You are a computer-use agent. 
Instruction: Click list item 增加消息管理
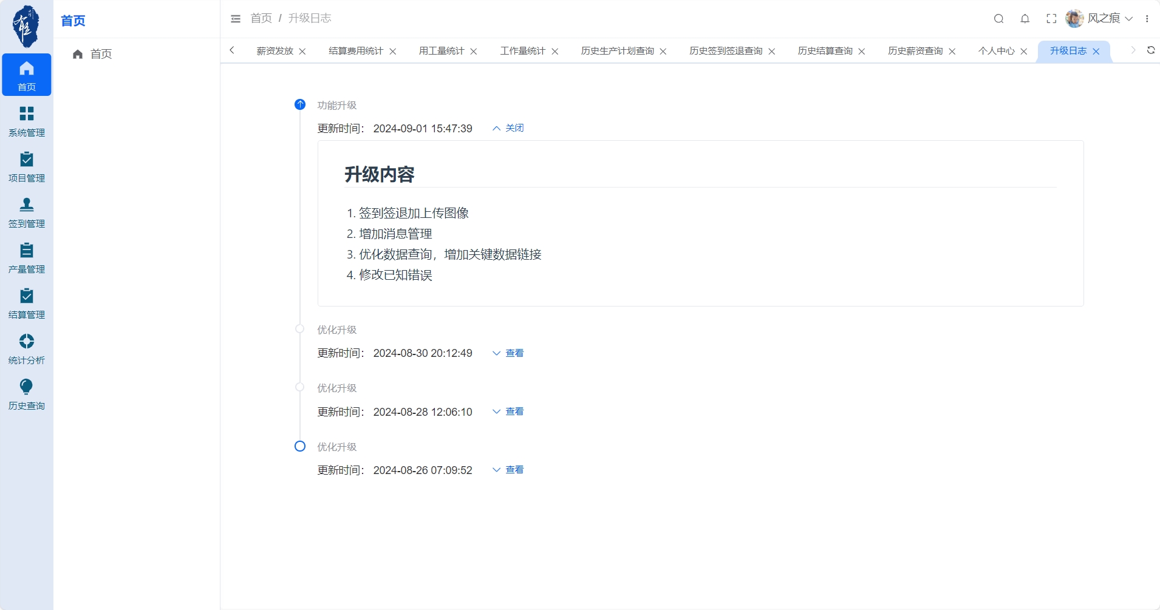click(395, 234)
